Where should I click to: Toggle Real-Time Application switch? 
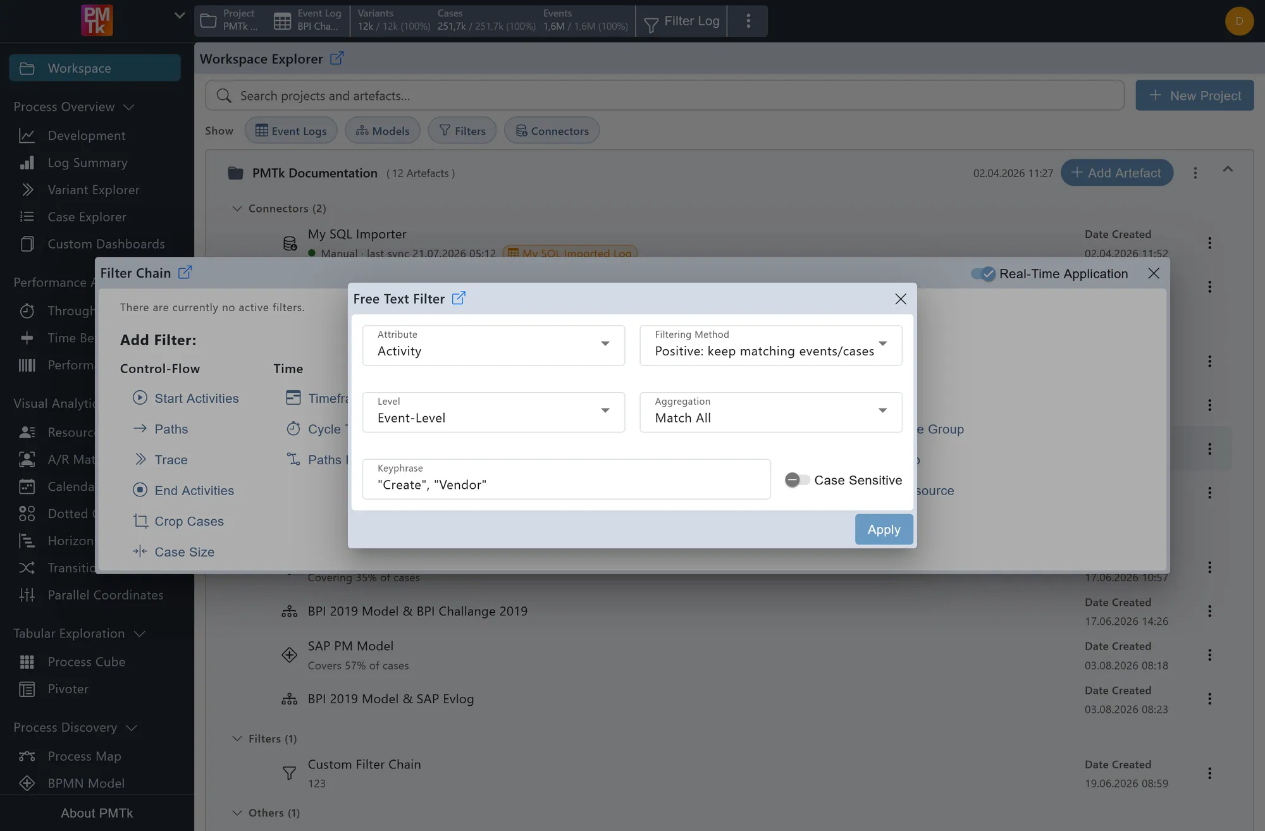click(x=984, y=274)
